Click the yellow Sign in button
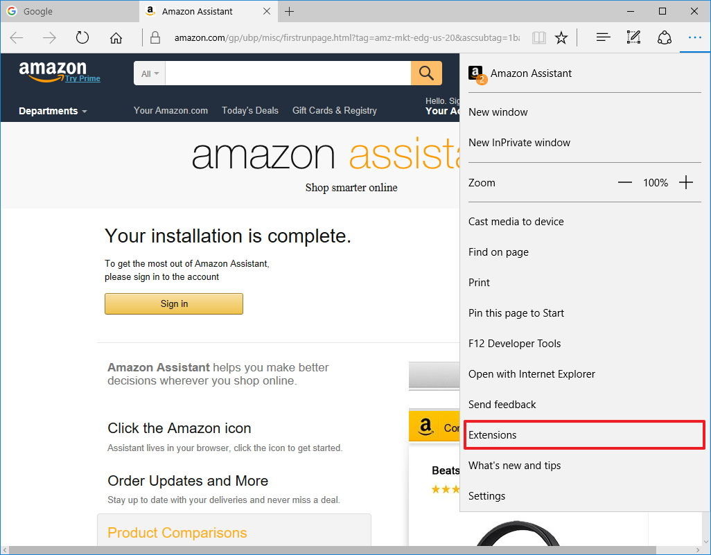Screen dimensions: 711x555 point(174,303)
